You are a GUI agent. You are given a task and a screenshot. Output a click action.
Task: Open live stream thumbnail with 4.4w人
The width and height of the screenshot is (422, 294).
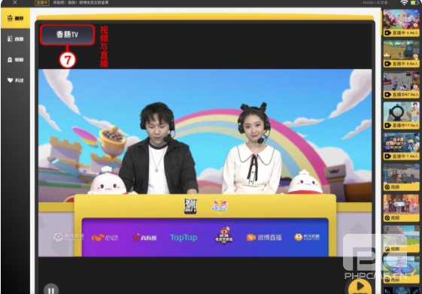point(401,23)
